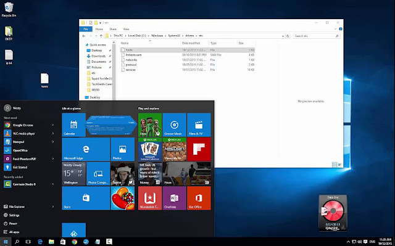This screenshot has height=246, width=395.
Task: Open Documents in Quick access
Action: (99, 62)
